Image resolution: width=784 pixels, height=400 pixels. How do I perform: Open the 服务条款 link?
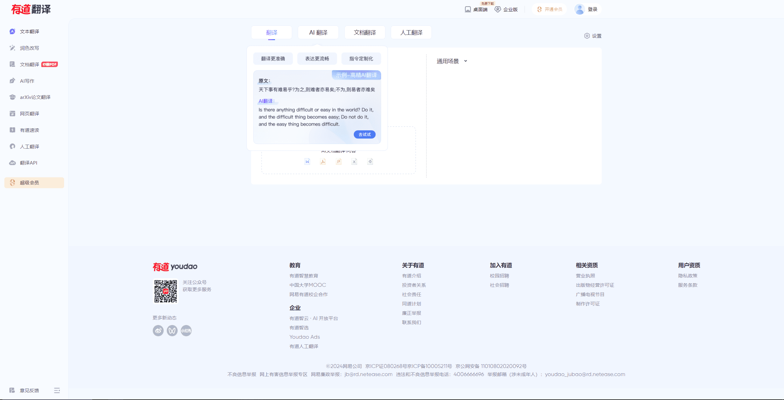pos(688,285)
